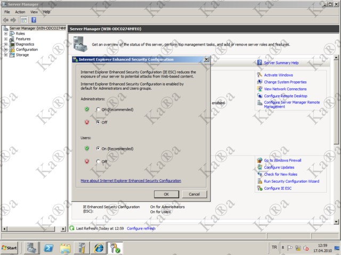Click the Check for New Roles icon
This screenshot has width=341, height=255.
tap(259, 174)
